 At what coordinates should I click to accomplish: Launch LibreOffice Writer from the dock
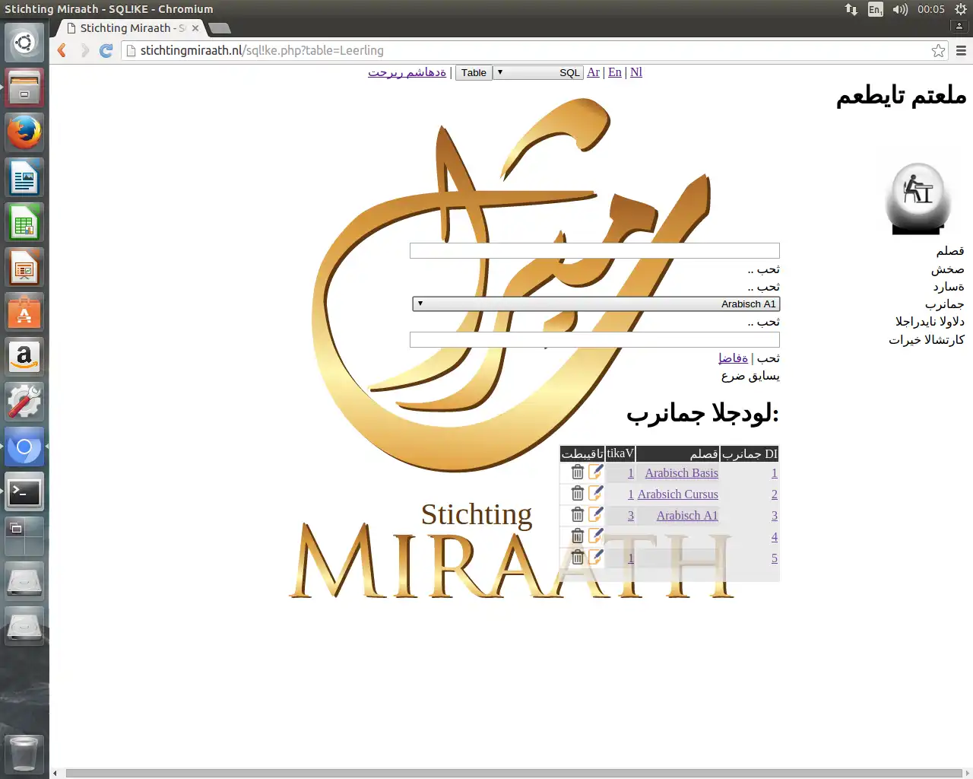24,177
